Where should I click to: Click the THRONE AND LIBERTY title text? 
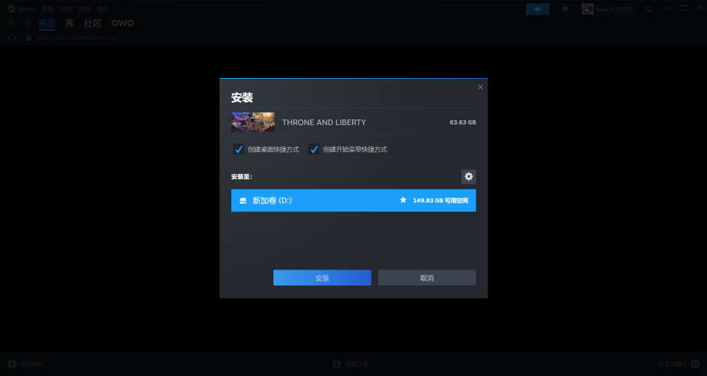pos(324,122)
